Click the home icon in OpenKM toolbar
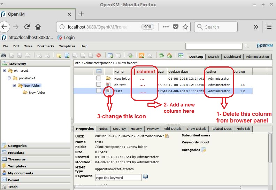Screen dimensions: 276x190 (169, 55)
